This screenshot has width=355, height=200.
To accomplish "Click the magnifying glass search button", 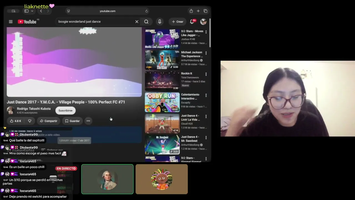I will click(x=146, y=22).
